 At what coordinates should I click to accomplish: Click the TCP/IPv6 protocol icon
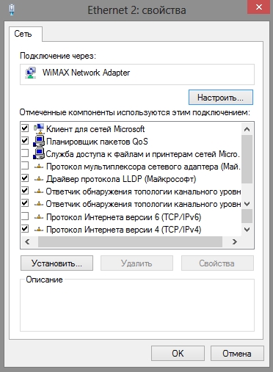(x=39, y=216)
